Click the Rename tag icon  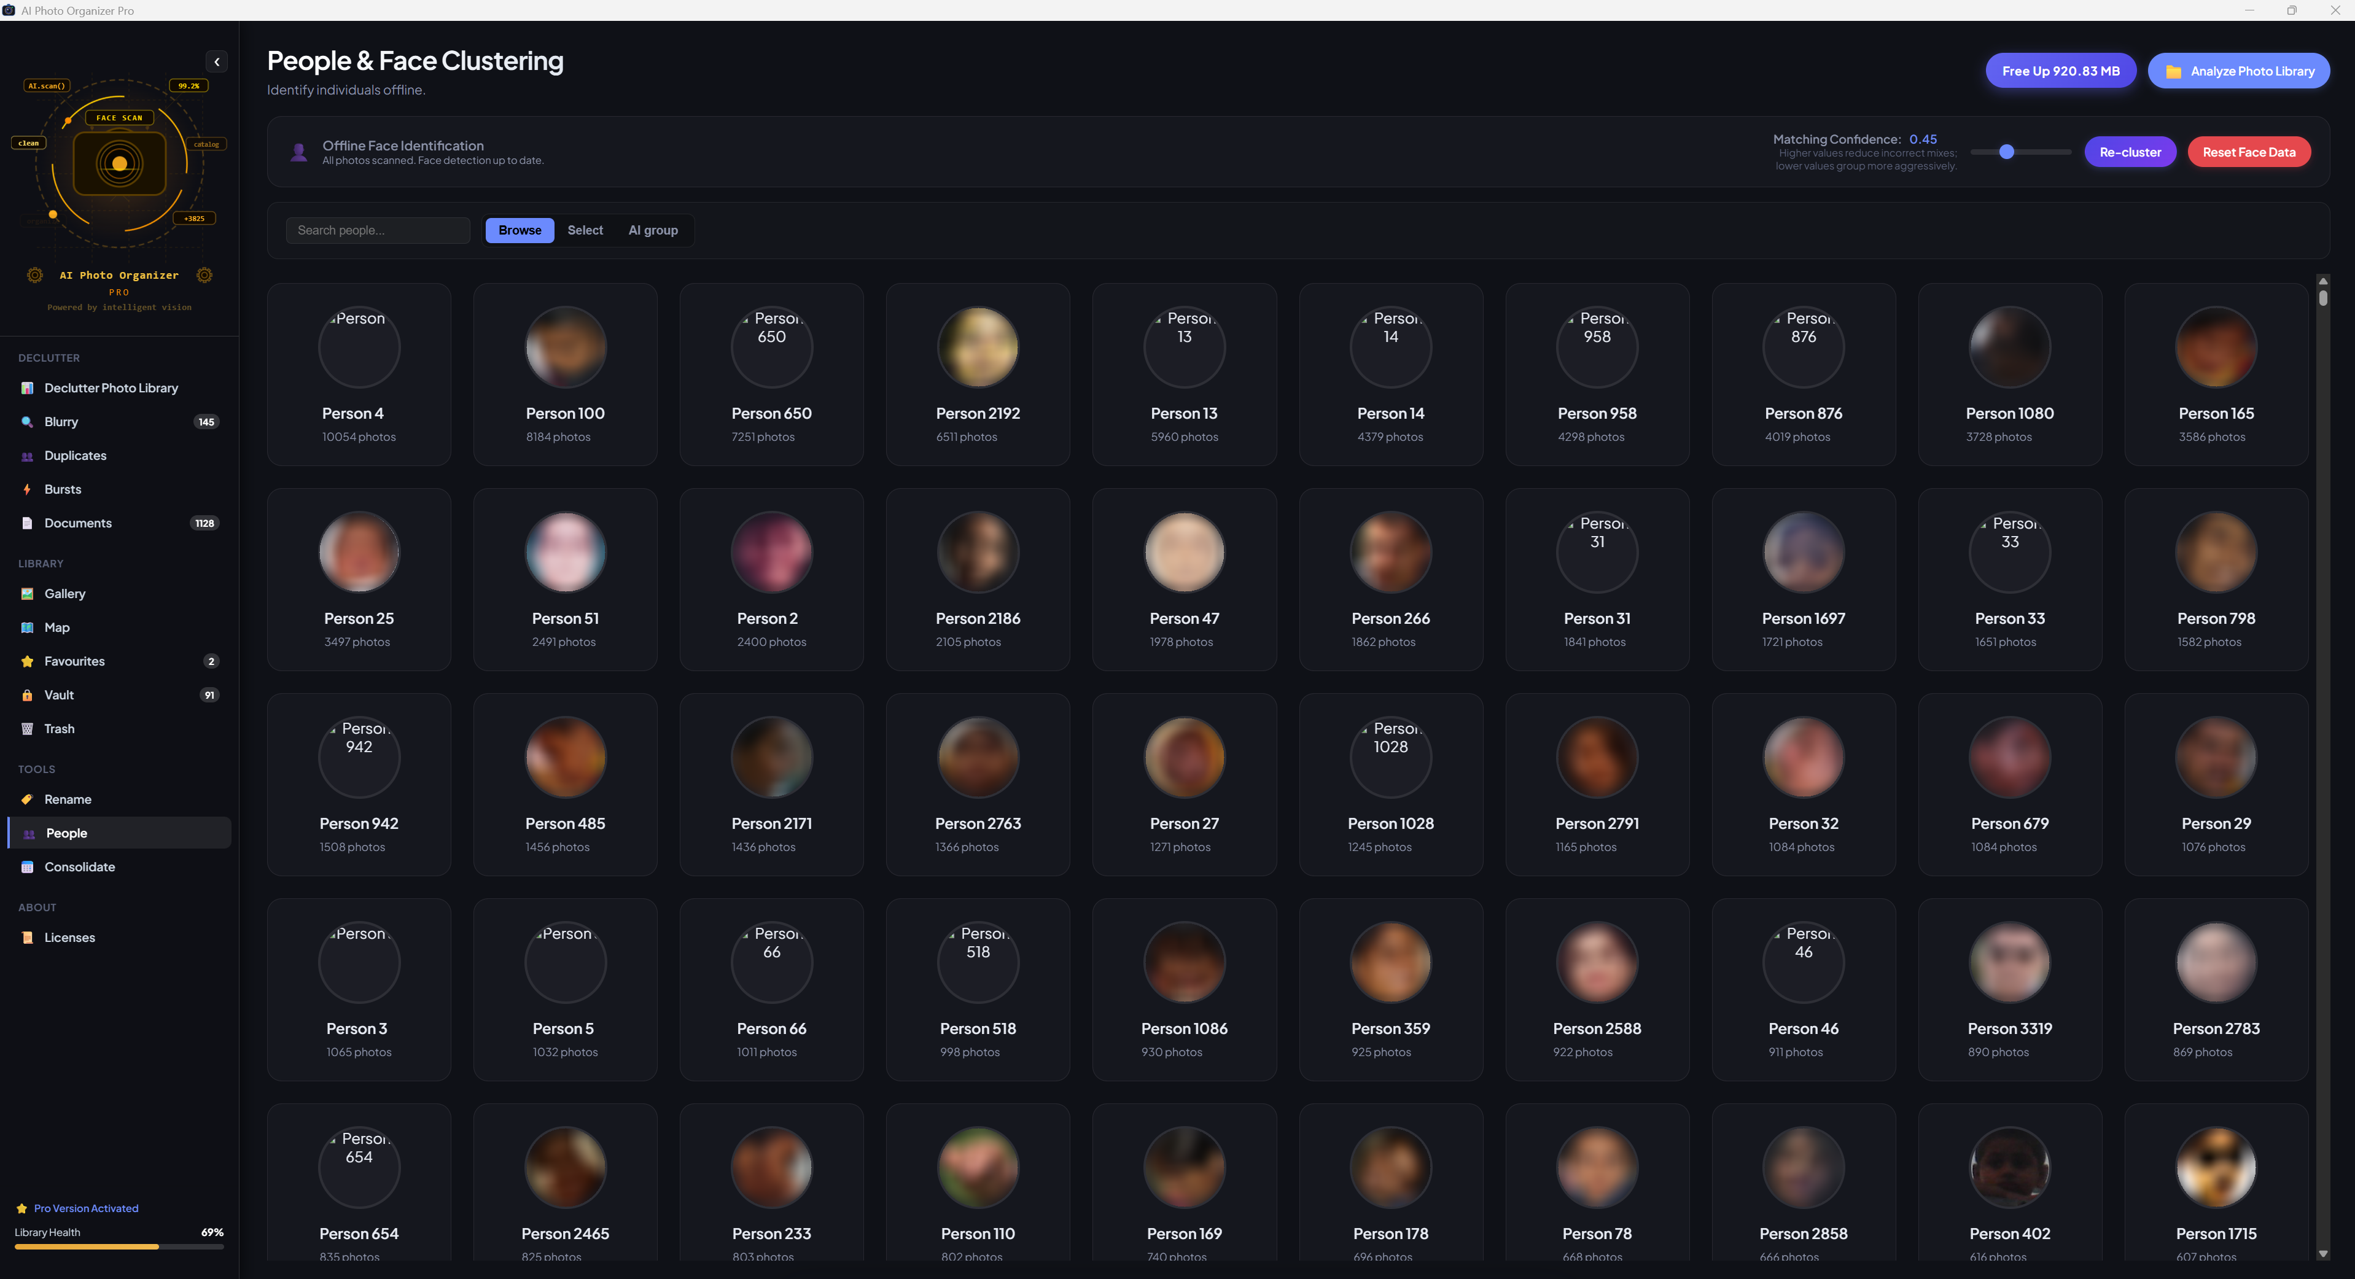point(28,799)
